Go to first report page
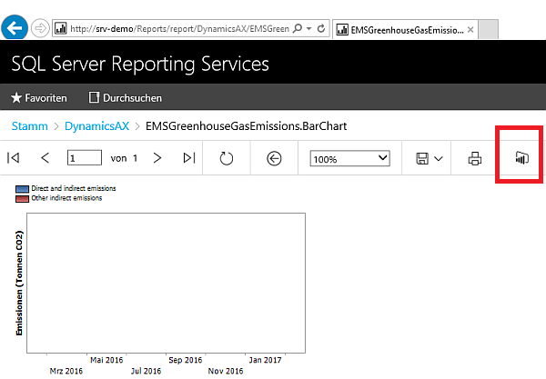Screen dimensions: 546x379 pos(14,158)
